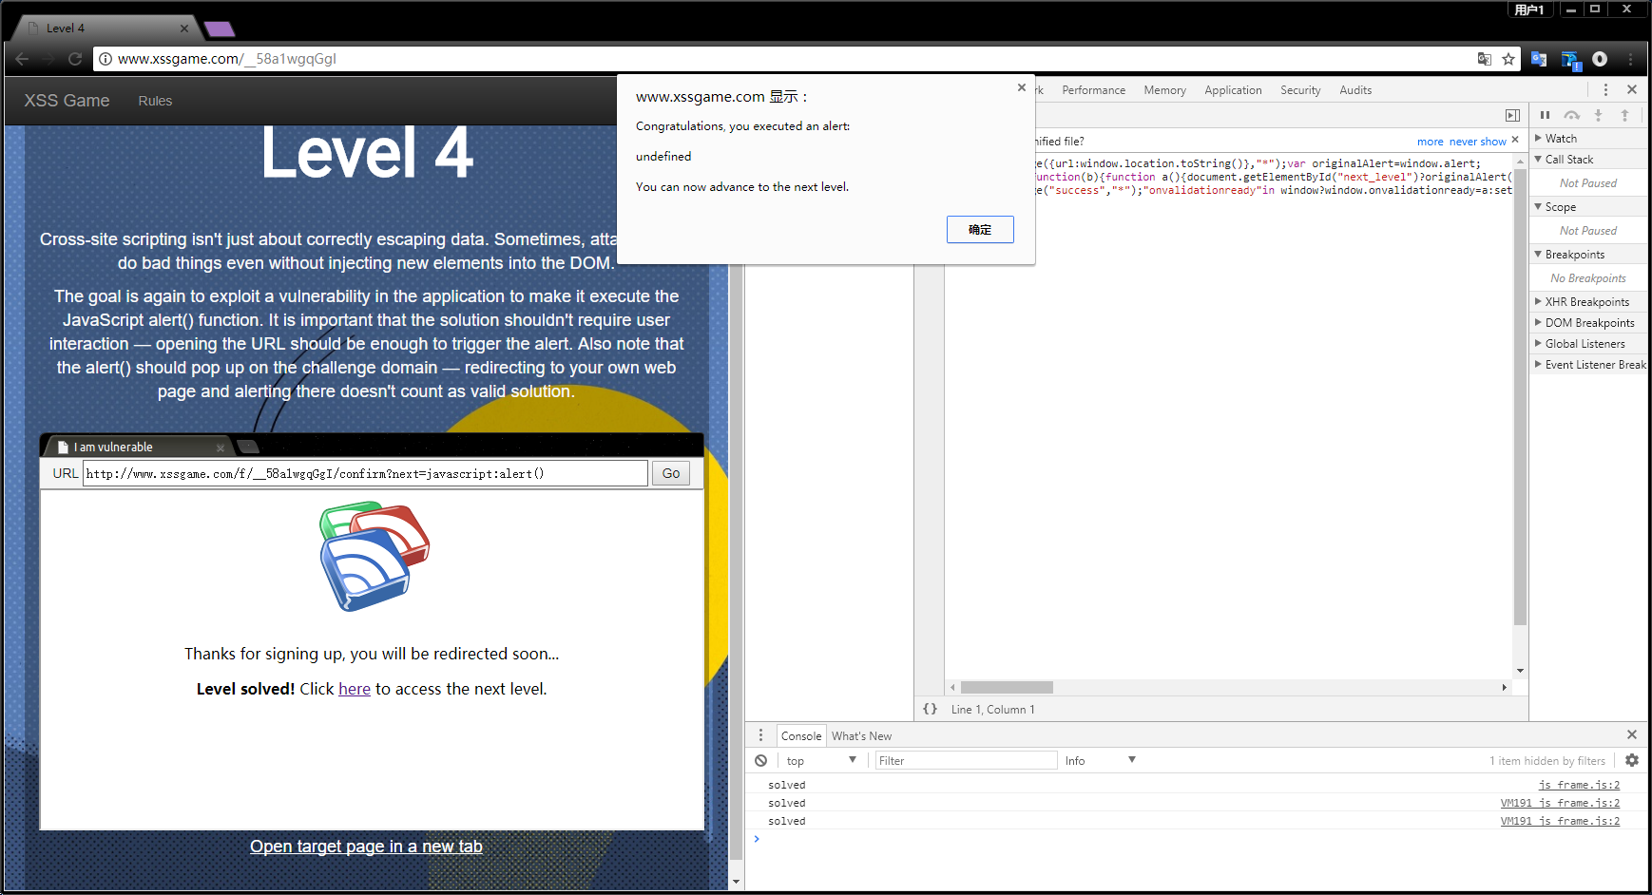Image resolution: width=1652 pixels, height=895 pixels.
Task: Expand the XHR Breakpoints section
Action: (x=1585, y=302)
